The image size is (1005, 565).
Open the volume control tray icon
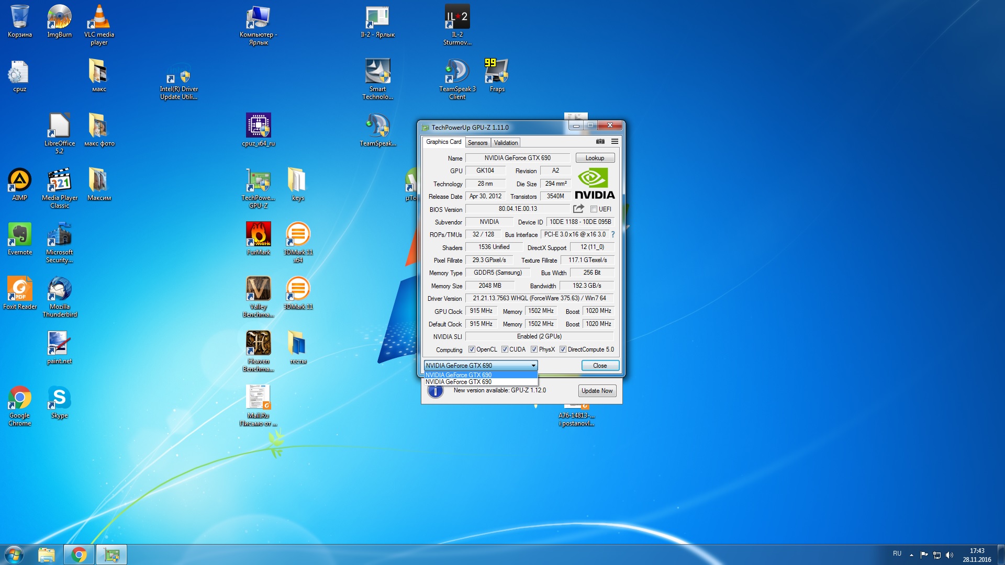950,555
